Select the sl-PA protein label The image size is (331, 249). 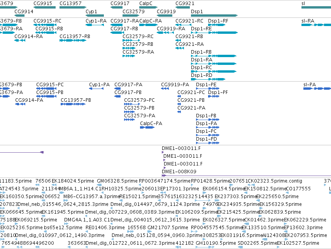[x=310, y=85]
